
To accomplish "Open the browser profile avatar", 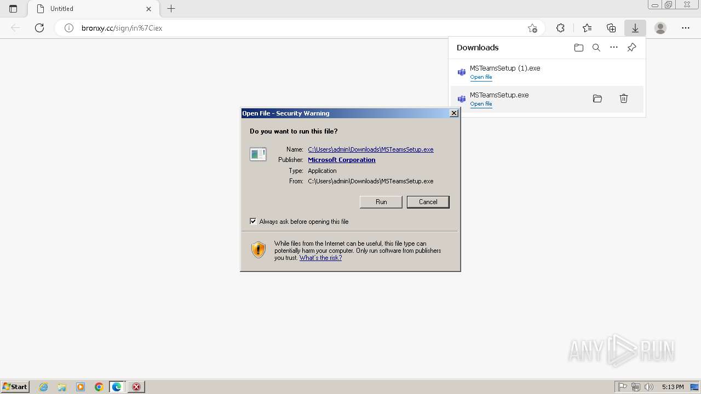I will pos(660,28).
